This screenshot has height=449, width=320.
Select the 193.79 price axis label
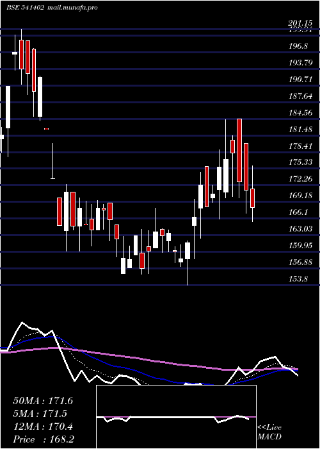301,62
